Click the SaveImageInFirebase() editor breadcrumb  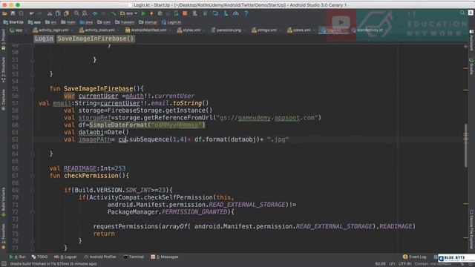[x=96, y=39]
